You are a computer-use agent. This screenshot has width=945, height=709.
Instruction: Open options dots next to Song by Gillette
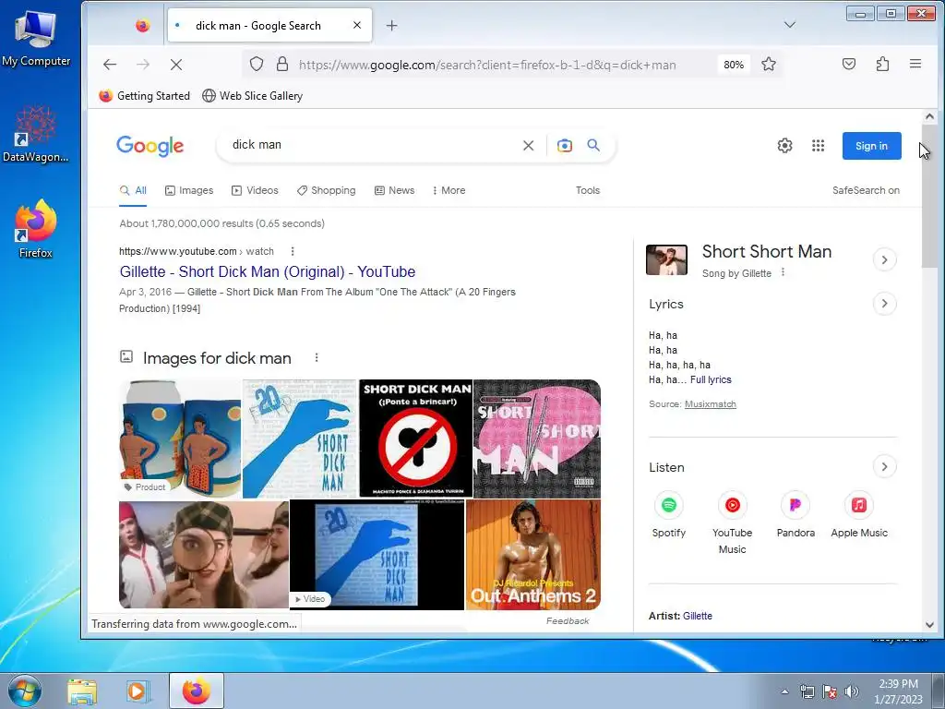(783, 272)
